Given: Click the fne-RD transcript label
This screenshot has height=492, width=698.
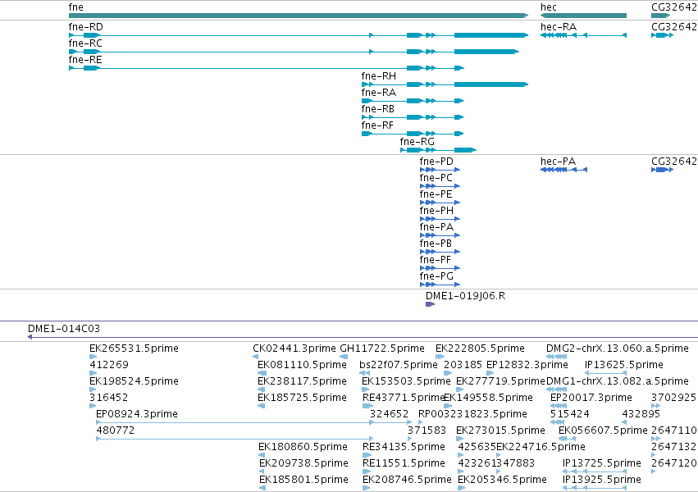Looking at the screenshot, I should [x=85, y=27].
